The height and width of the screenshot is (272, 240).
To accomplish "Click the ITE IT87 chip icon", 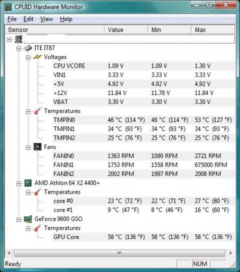I will 28,48.
